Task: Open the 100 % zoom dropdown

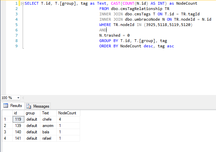Action: 18,98
